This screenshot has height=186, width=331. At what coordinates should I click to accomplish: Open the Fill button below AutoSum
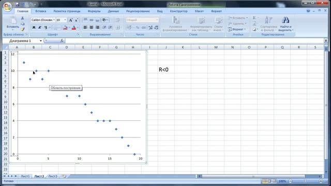[254, 24]
